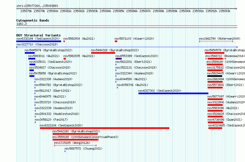This screenshot has height=162, width=245.
Task: Click the black nsv5829405 variant bar
Action: pyautogui.click(x=215, y=76)
